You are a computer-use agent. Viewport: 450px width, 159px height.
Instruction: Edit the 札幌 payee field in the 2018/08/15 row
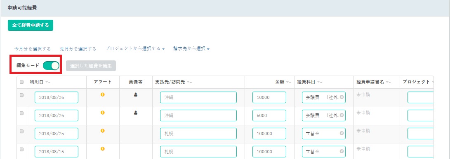pyautogui.click(x=198, y=151)
